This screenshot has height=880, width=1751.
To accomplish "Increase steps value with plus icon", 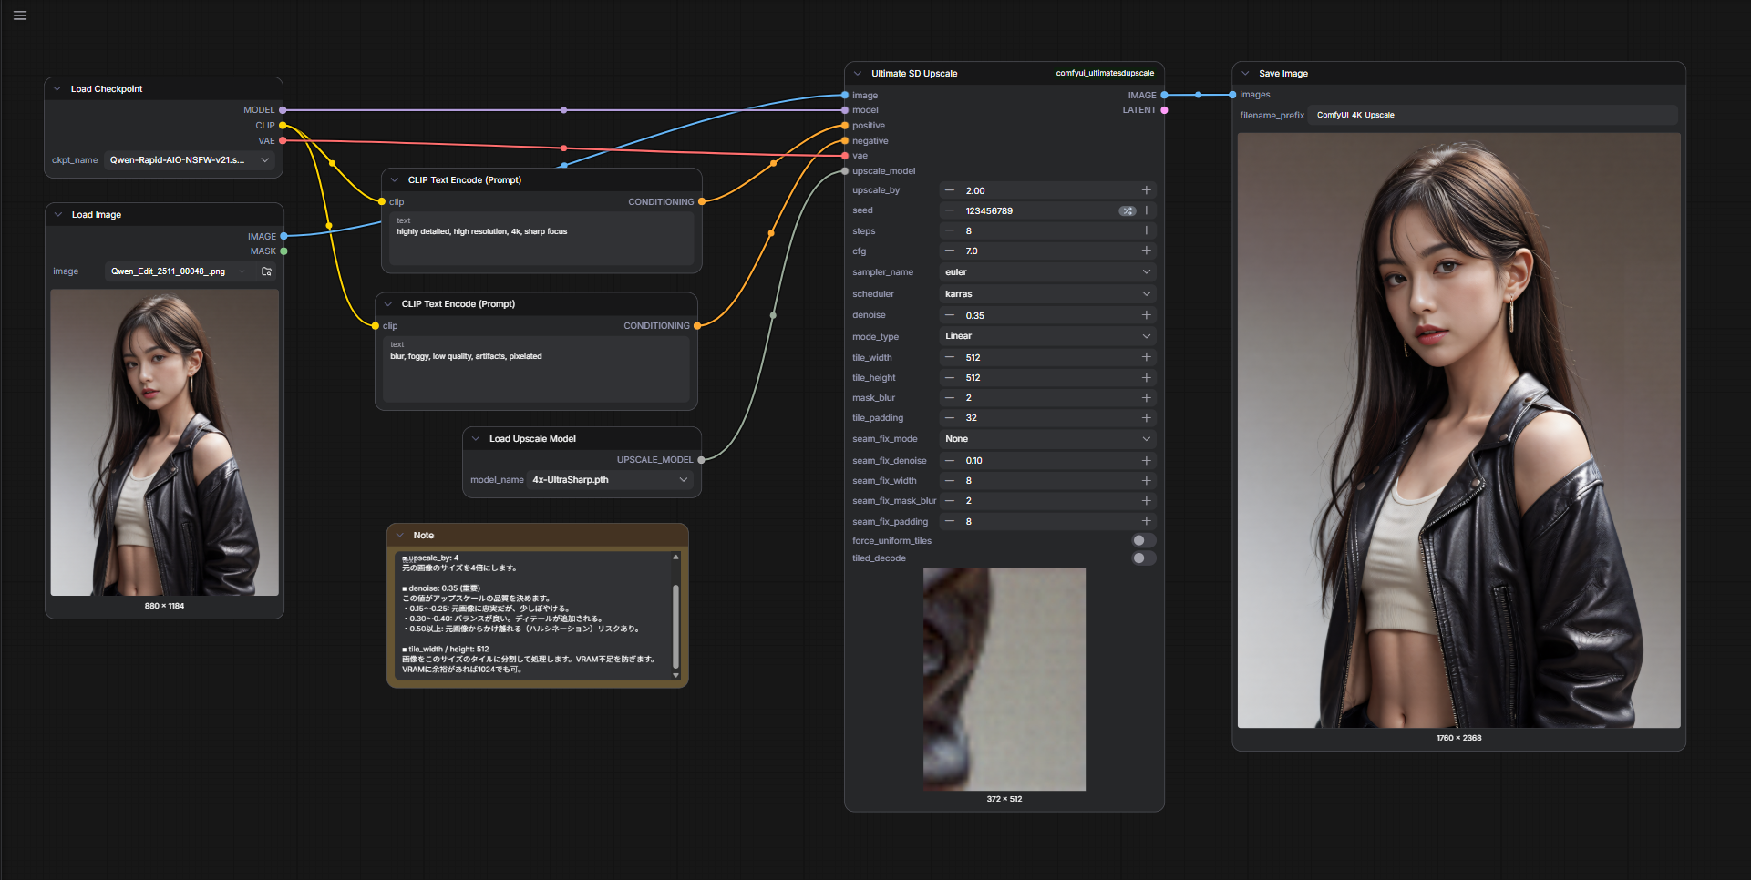I will click(x=1146, y=231).
